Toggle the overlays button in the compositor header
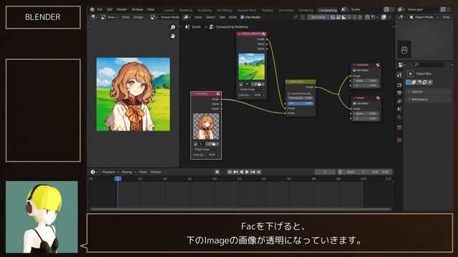 click(384, 17)
